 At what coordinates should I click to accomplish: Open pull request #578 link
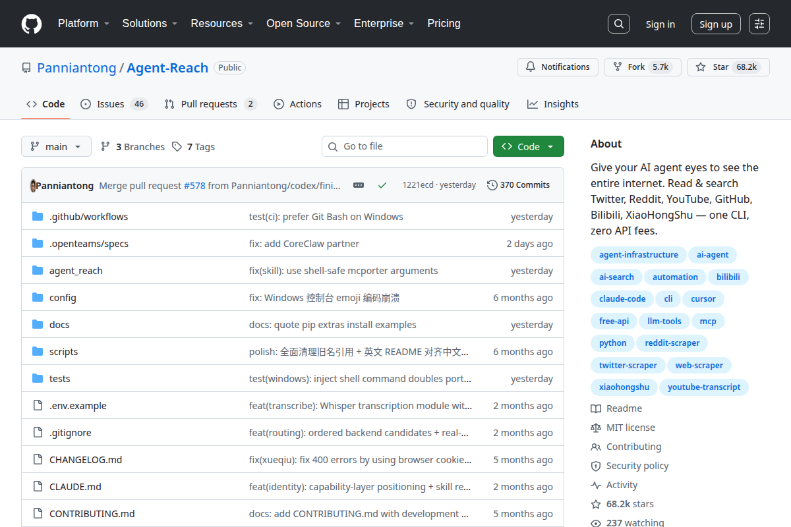(194, 186)
